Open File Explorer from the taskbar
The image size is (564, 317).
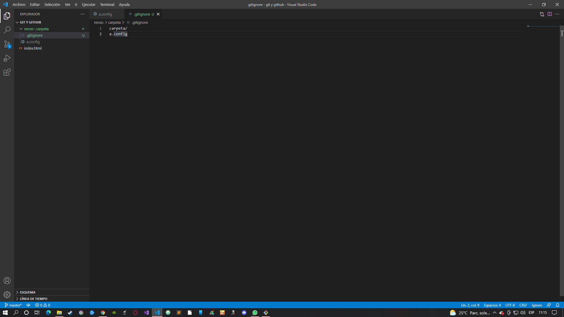[59, 313]
